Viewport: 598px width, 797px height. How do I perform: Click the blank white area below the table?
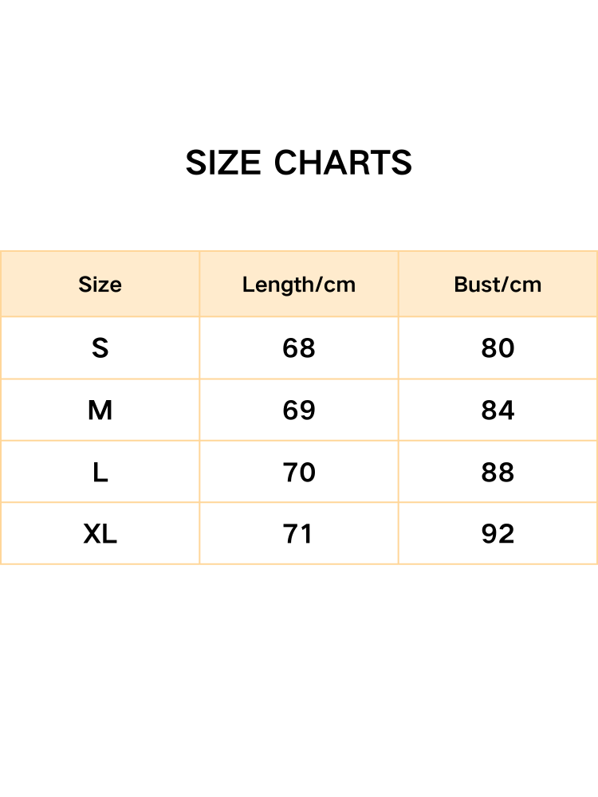(299, 677)
